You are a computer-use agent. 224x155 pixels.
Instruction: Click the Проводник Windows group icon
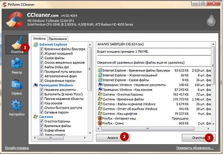pos(36,85)
